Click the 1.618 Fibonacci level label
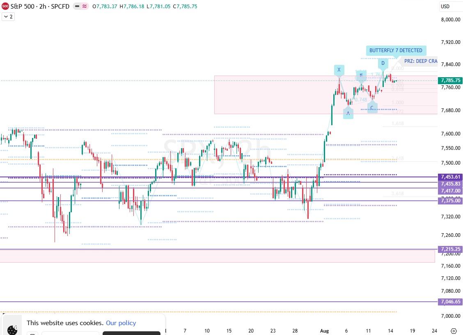This screenshot has height=335, width=463. point(398,124)
